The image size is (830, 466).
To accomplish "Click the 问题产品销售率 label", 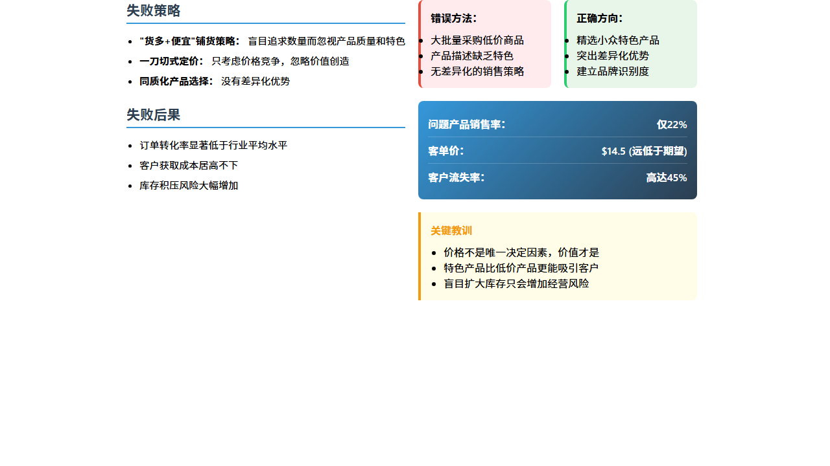I will point(467,124).
